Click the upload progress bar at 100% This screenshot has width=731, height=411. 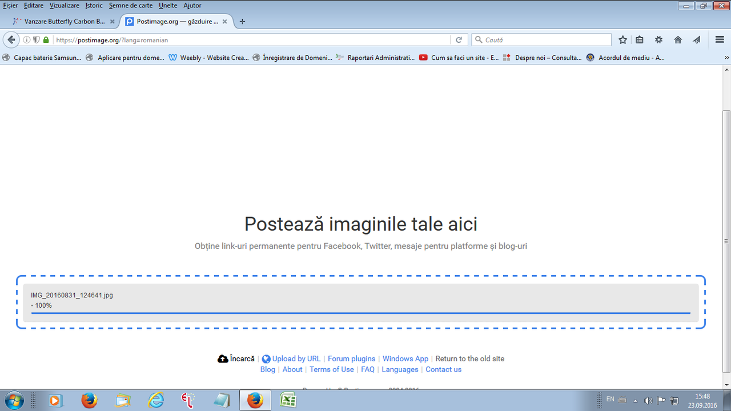(x=361, y=313)
